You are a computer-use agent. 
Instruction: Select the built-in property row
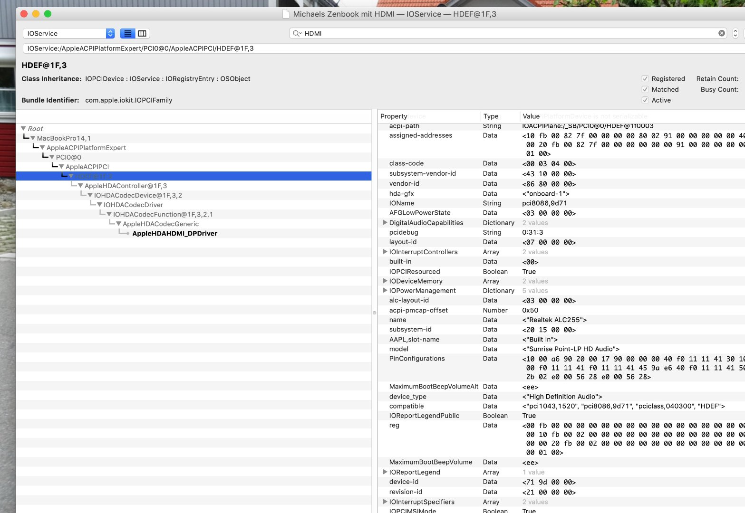[561, 262]
